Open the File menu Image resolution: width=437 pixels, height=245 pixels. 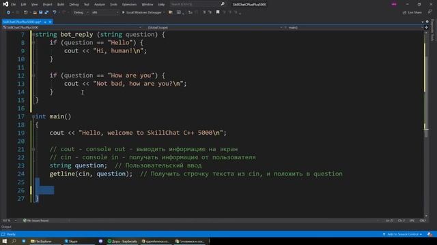pyautogui.click(x=14, y=5)
